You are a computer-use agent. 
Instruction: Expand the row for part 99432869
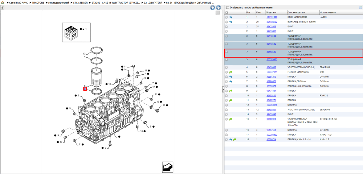(227, 26)
